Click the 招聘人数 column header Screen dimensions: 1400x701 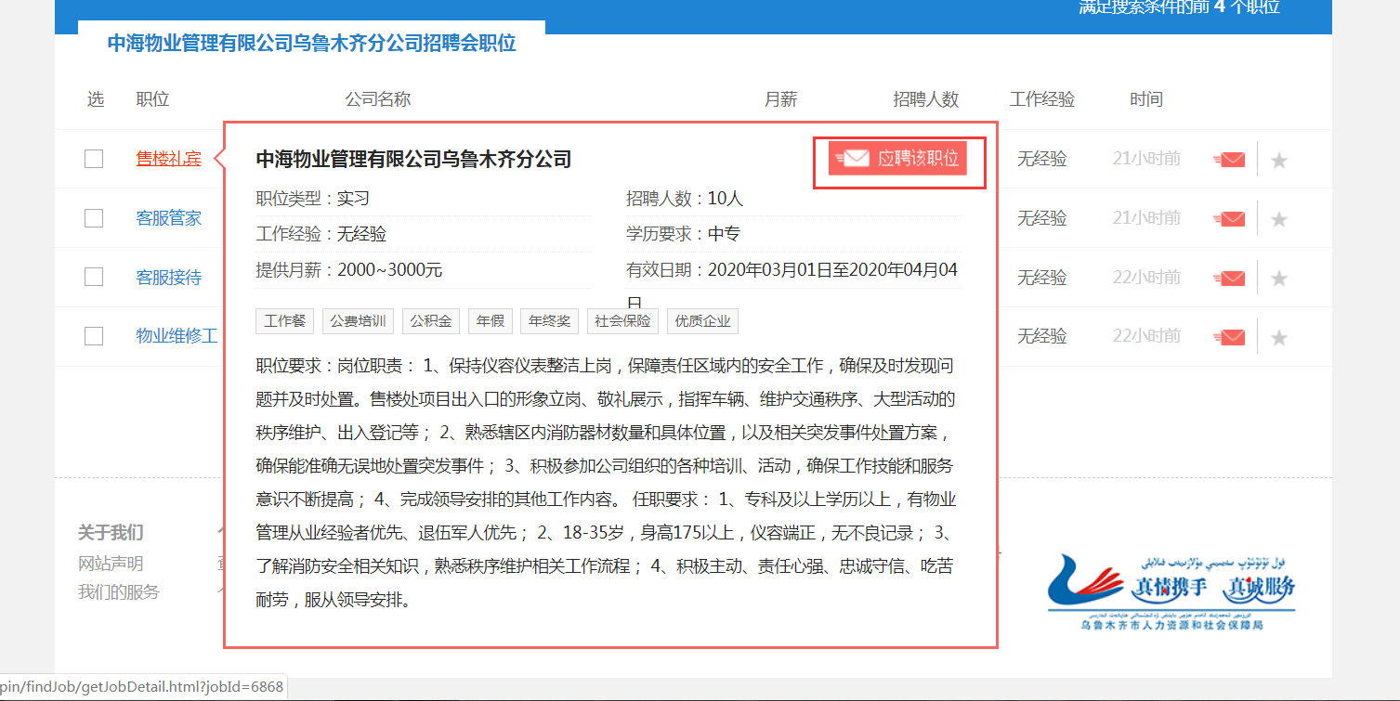pos(926,99)
